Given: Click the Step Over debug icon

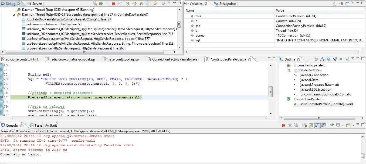Looking at the screenshot, I should 134,4.
